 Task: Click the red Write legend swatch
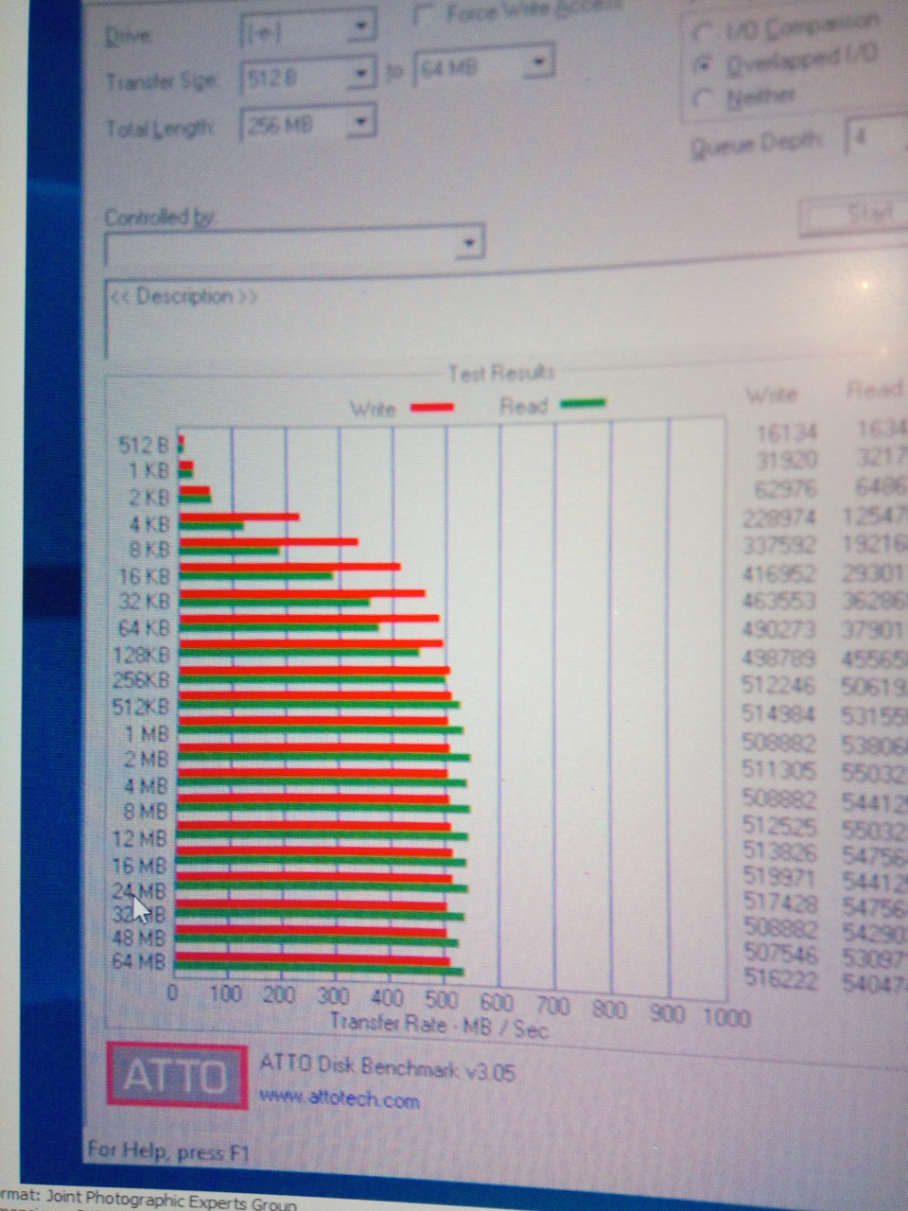[432, 408]
